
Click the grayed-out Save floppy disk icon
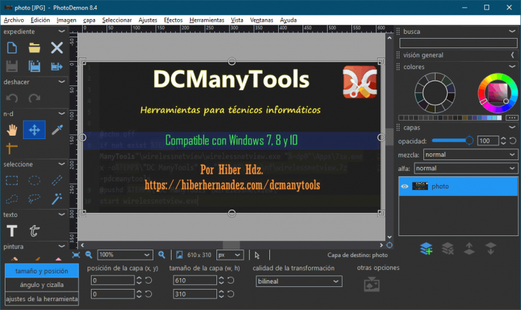[12, 66]
